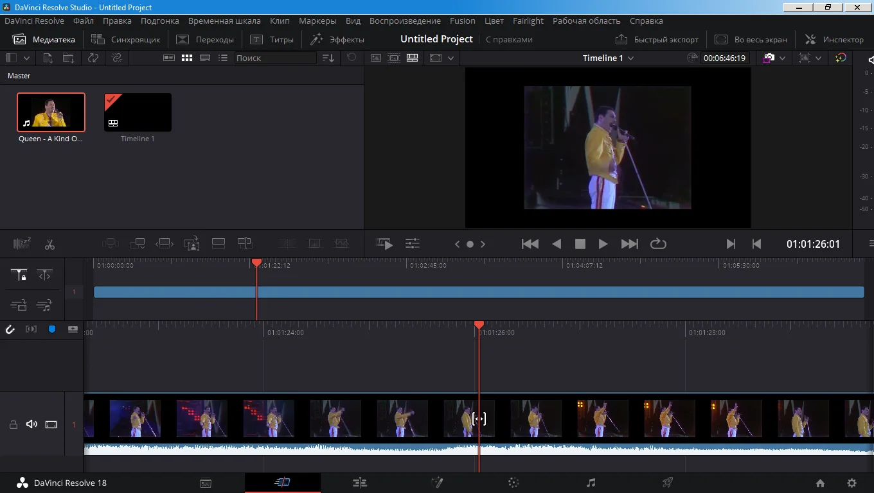Open the Правка menu

(117, 21)
